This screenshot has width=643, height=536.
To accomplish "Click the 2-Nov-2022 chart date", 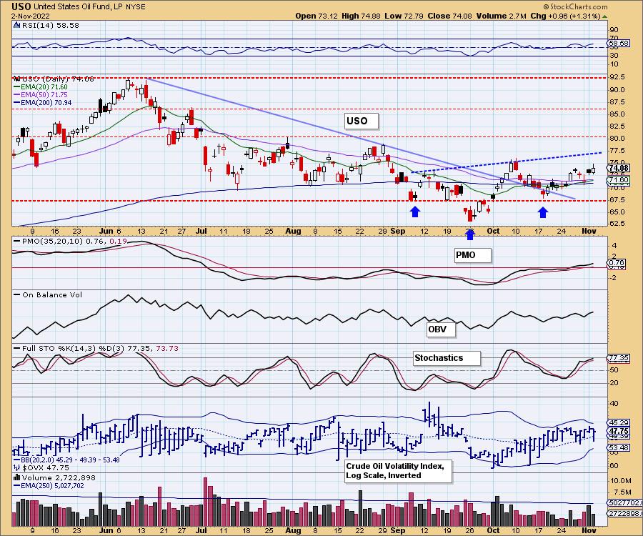I will 30,16.
